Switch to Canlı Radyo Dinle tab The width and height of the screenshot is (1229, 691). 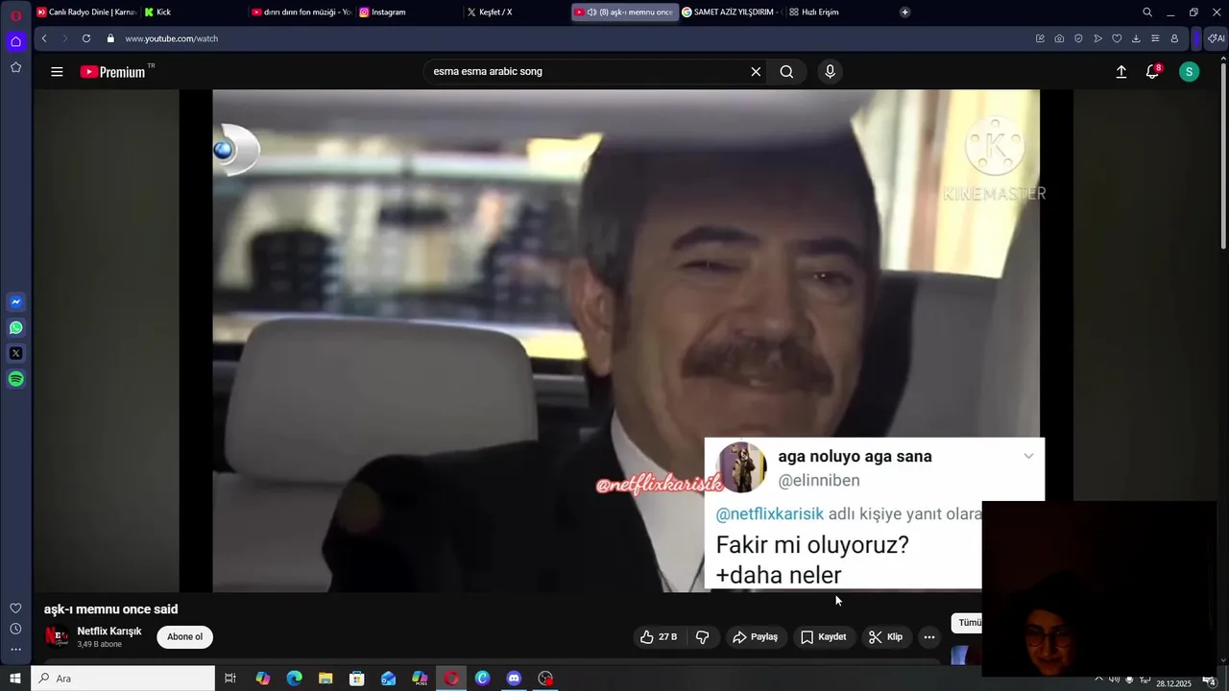tap(86, 12)
